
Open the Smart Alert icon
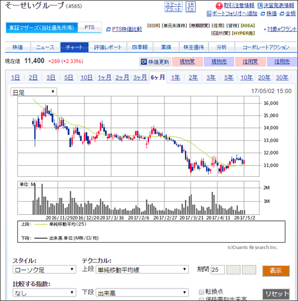(x=173, y=7)
